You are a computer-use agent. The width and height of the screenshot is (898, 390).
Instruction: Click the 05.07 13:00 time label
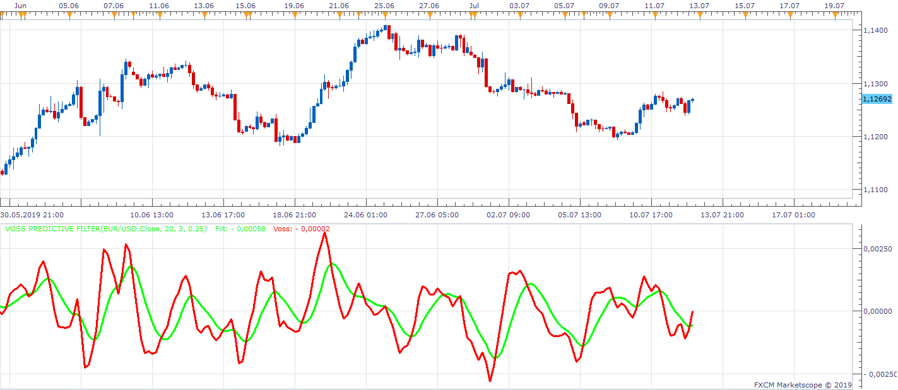click(x=580, y=215)
